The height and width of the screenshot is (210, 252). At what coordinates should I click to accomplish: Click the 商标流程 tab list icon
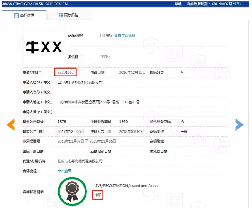click(x=61, y=15)
